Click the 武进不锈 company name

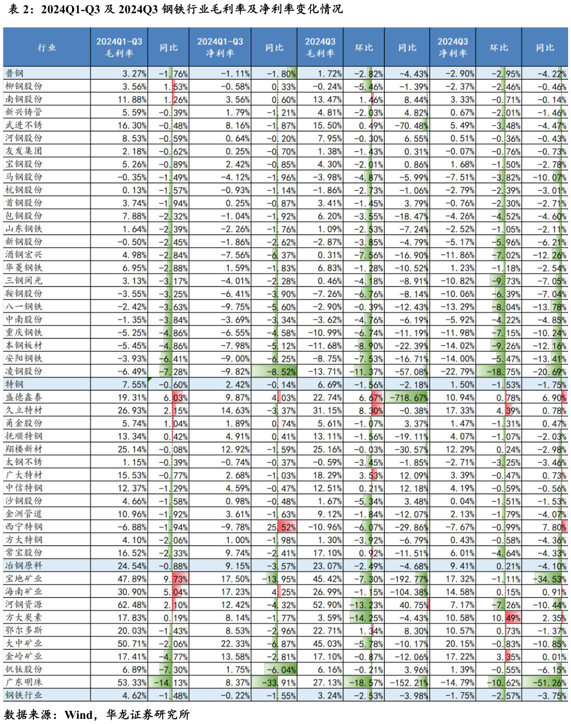point(24,125)
